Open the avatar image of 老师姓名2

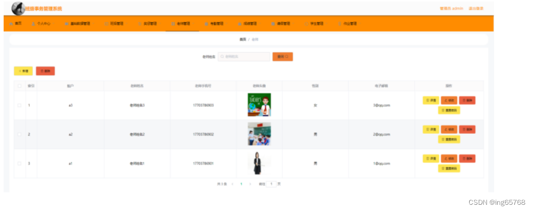pyautogui.click(x=259, y=134)
